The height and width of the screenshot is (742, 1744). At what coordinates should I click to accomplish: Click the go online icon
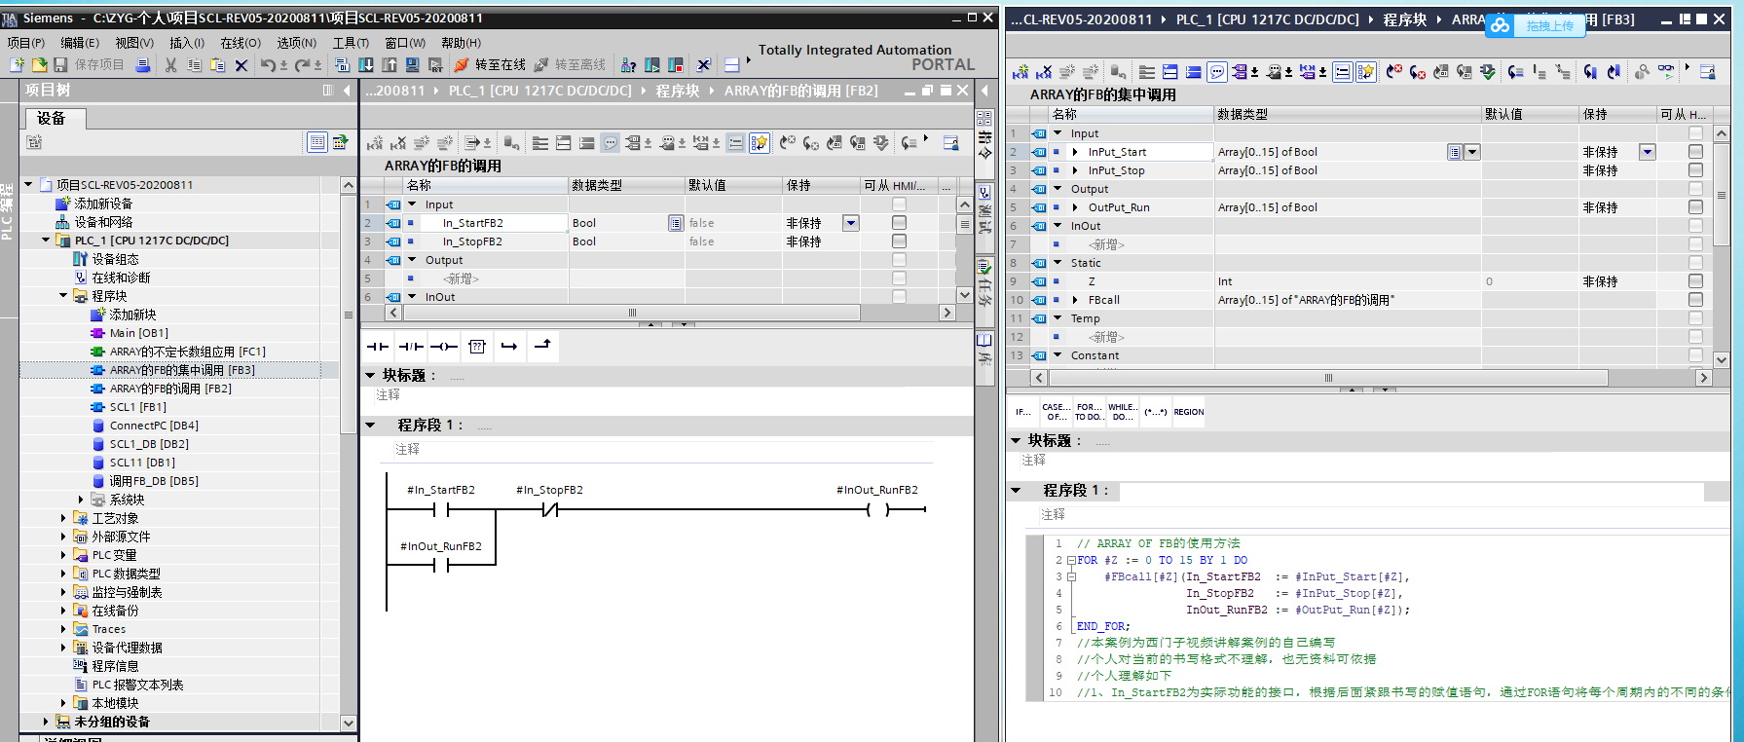[462, 65]
